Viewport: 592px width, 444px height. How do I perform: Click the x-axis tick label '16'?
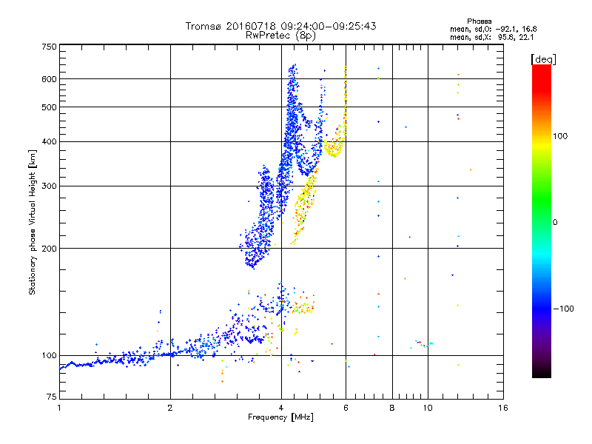tap(503, 408)
